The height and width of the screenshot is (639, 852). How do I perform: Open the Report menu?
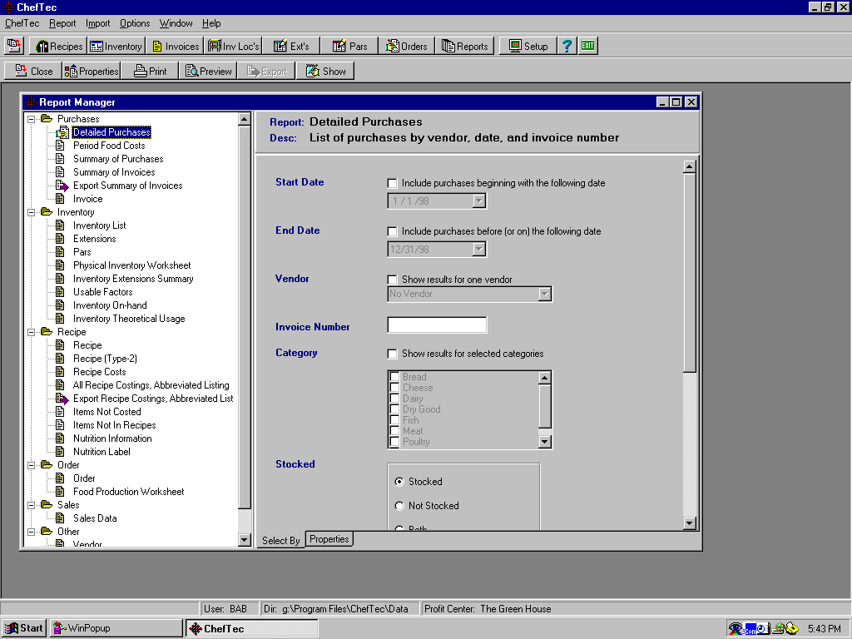(62, 23)
